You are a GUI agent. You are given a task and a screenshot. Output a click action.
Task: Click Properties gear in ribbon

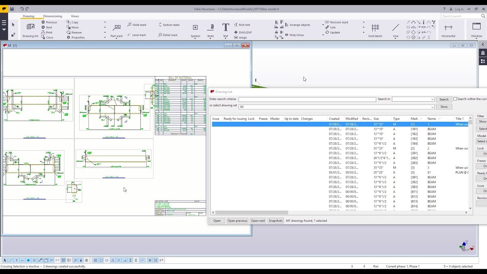point(76,37)
